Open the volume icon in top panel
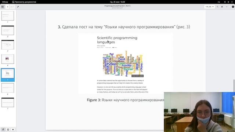235x132 pixels. coord(225,2)
